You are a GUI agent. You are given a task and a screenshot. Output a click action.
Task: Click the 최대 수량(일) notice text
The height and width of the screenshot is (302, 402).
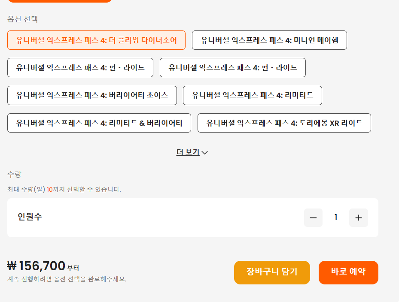(x=64, y=190)
